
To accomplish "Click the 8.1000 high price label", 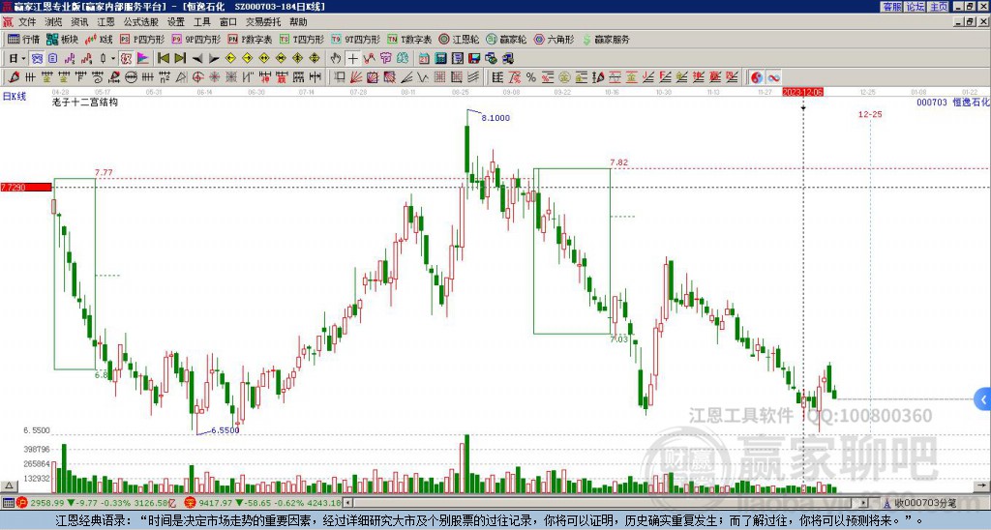I will click(495, 118).
